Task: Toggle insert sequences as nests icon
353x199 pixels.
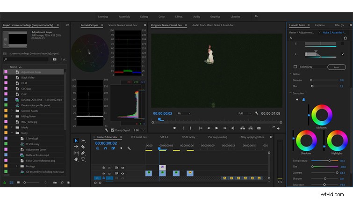Action: pos(98,148)
